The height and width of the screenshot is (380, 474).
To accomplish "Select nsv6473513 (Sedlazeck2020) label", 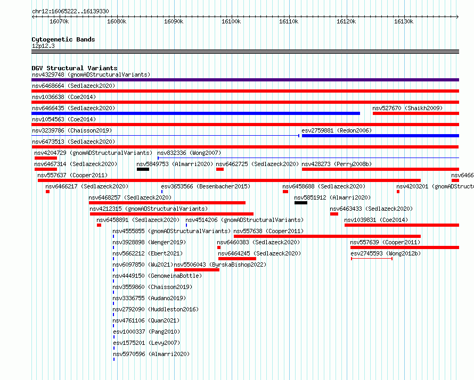I will [x=73, y=142].
